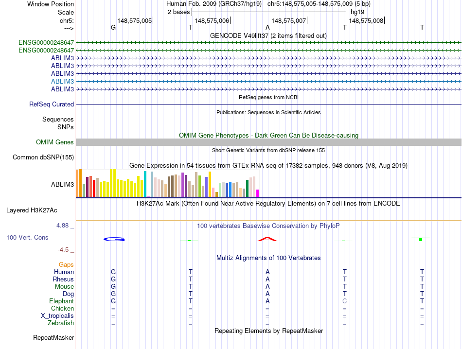Click the G base in the chr5 sequence row

[x=113, y=27]
